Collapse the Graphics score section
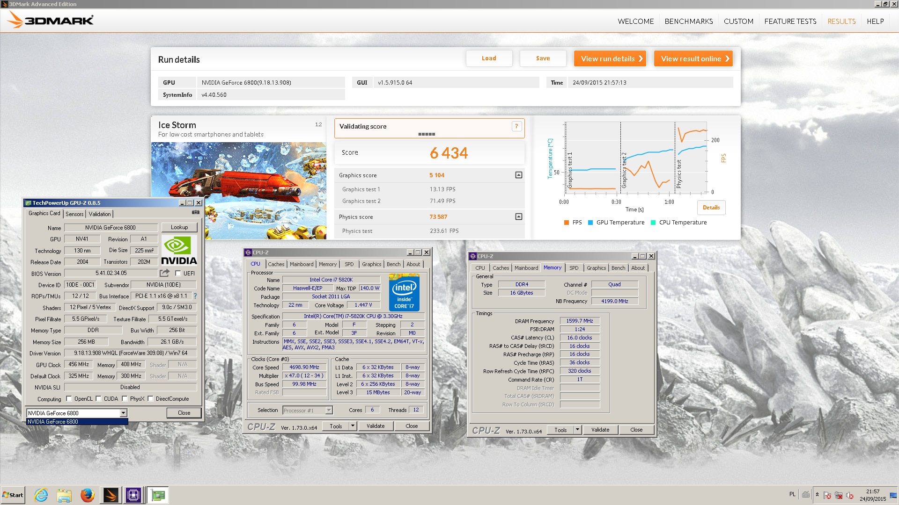The height and width of the screenshot is (505, 899). point(519,175)
